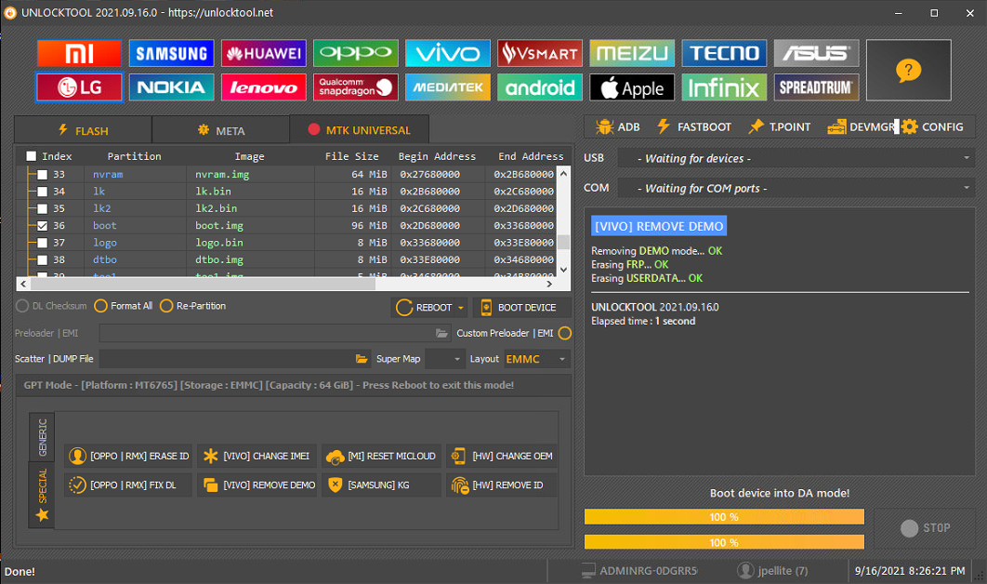Check the lk partition row 34
The width and height of the screenshot is (987, 584).
pyautogui.click(x=42, y=192)
